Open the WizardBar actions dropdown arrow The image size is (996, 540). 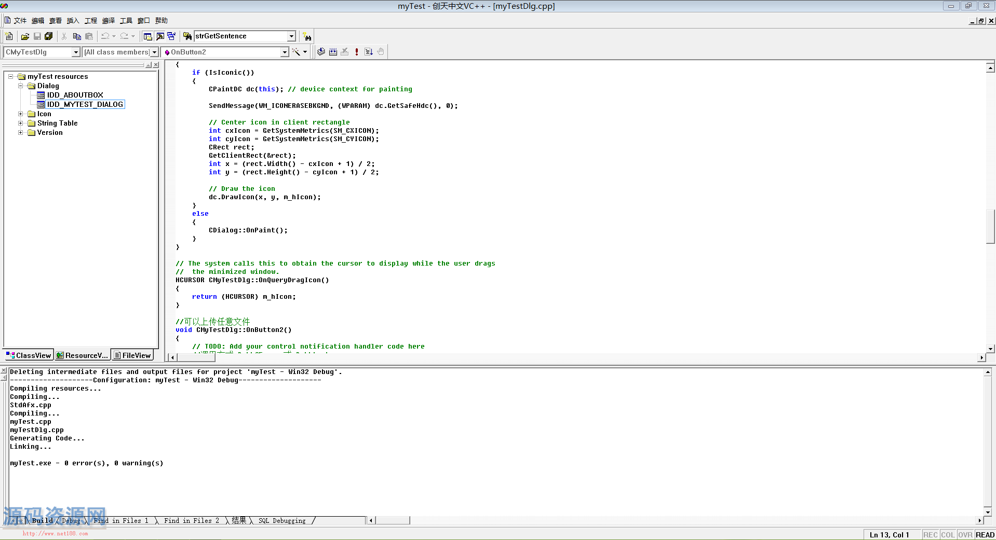305,52
